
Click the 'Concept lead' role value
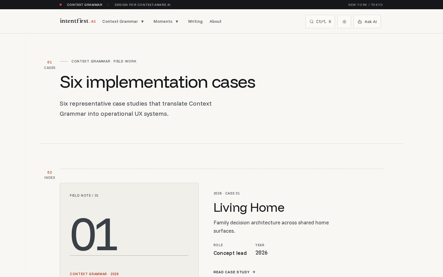[230, 253]
